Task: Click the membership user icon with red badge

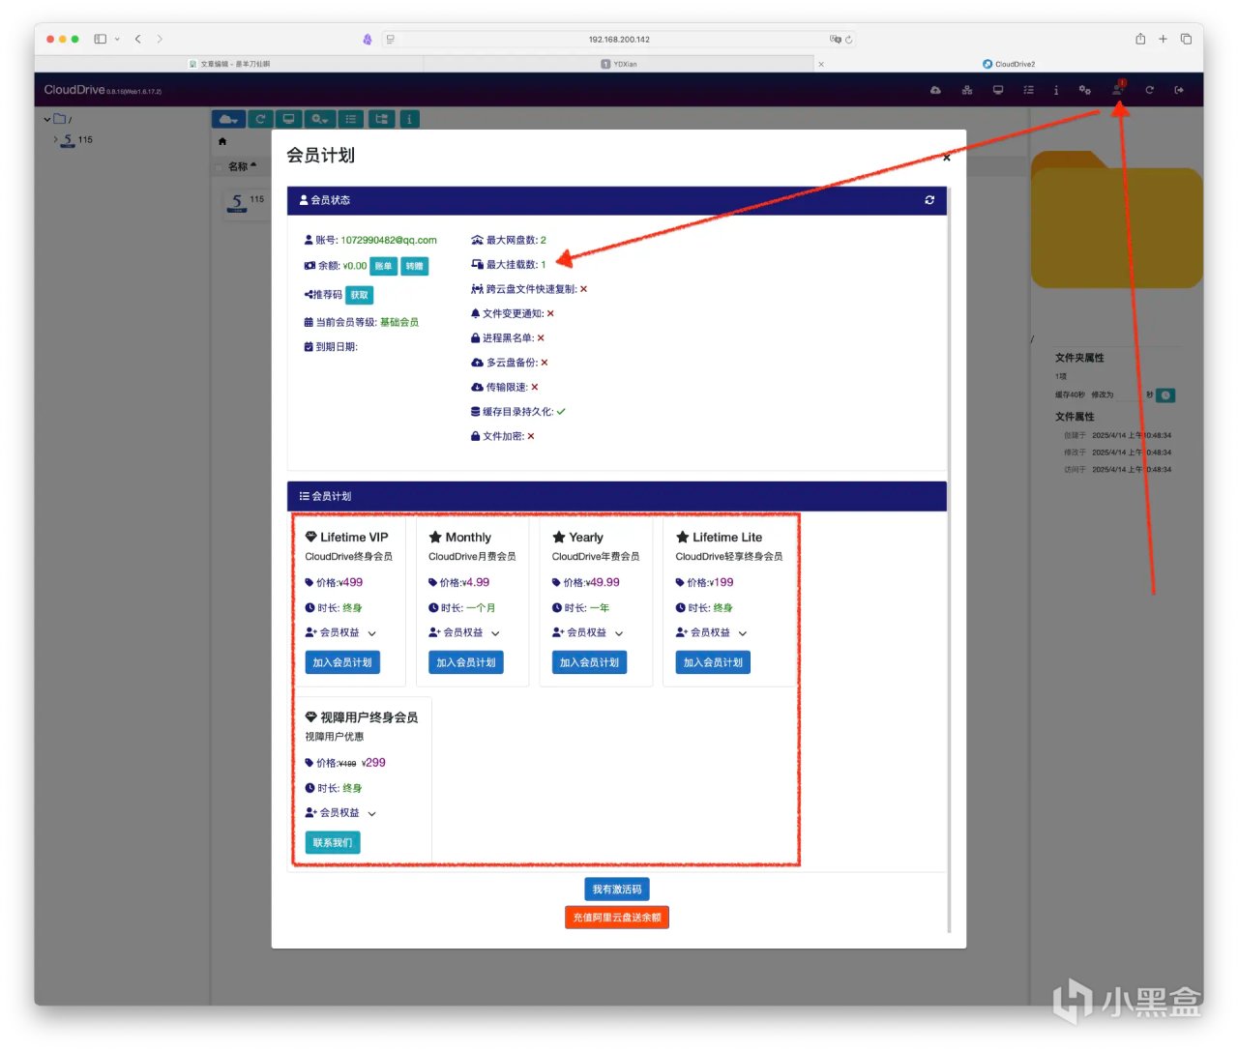Action: pos(1118,88)
